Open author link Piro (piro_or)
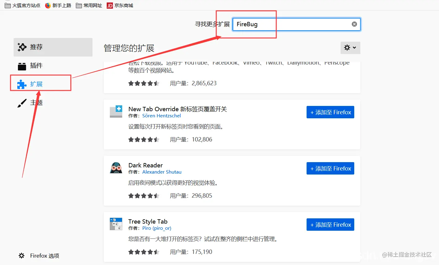The width and height of the screenshot is (439, 265). point(157,228)
